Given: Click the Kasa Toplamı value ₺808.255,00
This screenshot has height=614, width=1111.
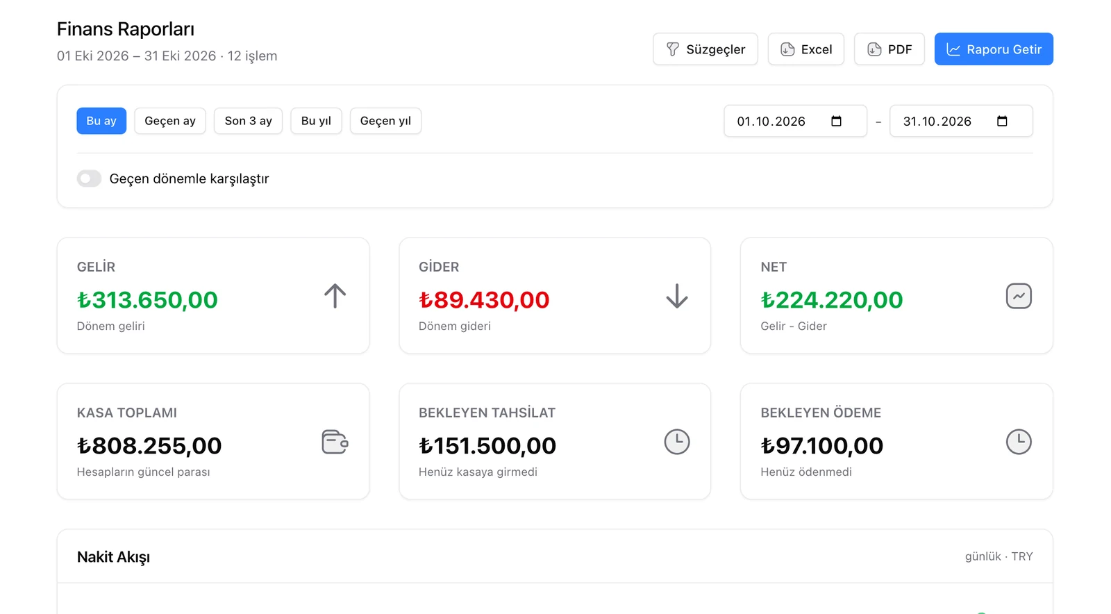Looking at the screenshot, I should [149, 445].
